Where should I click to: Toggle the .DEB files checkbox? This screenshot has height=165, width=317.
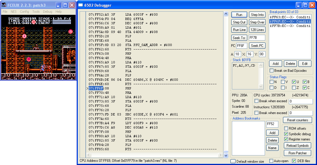(x=294, y=161)
